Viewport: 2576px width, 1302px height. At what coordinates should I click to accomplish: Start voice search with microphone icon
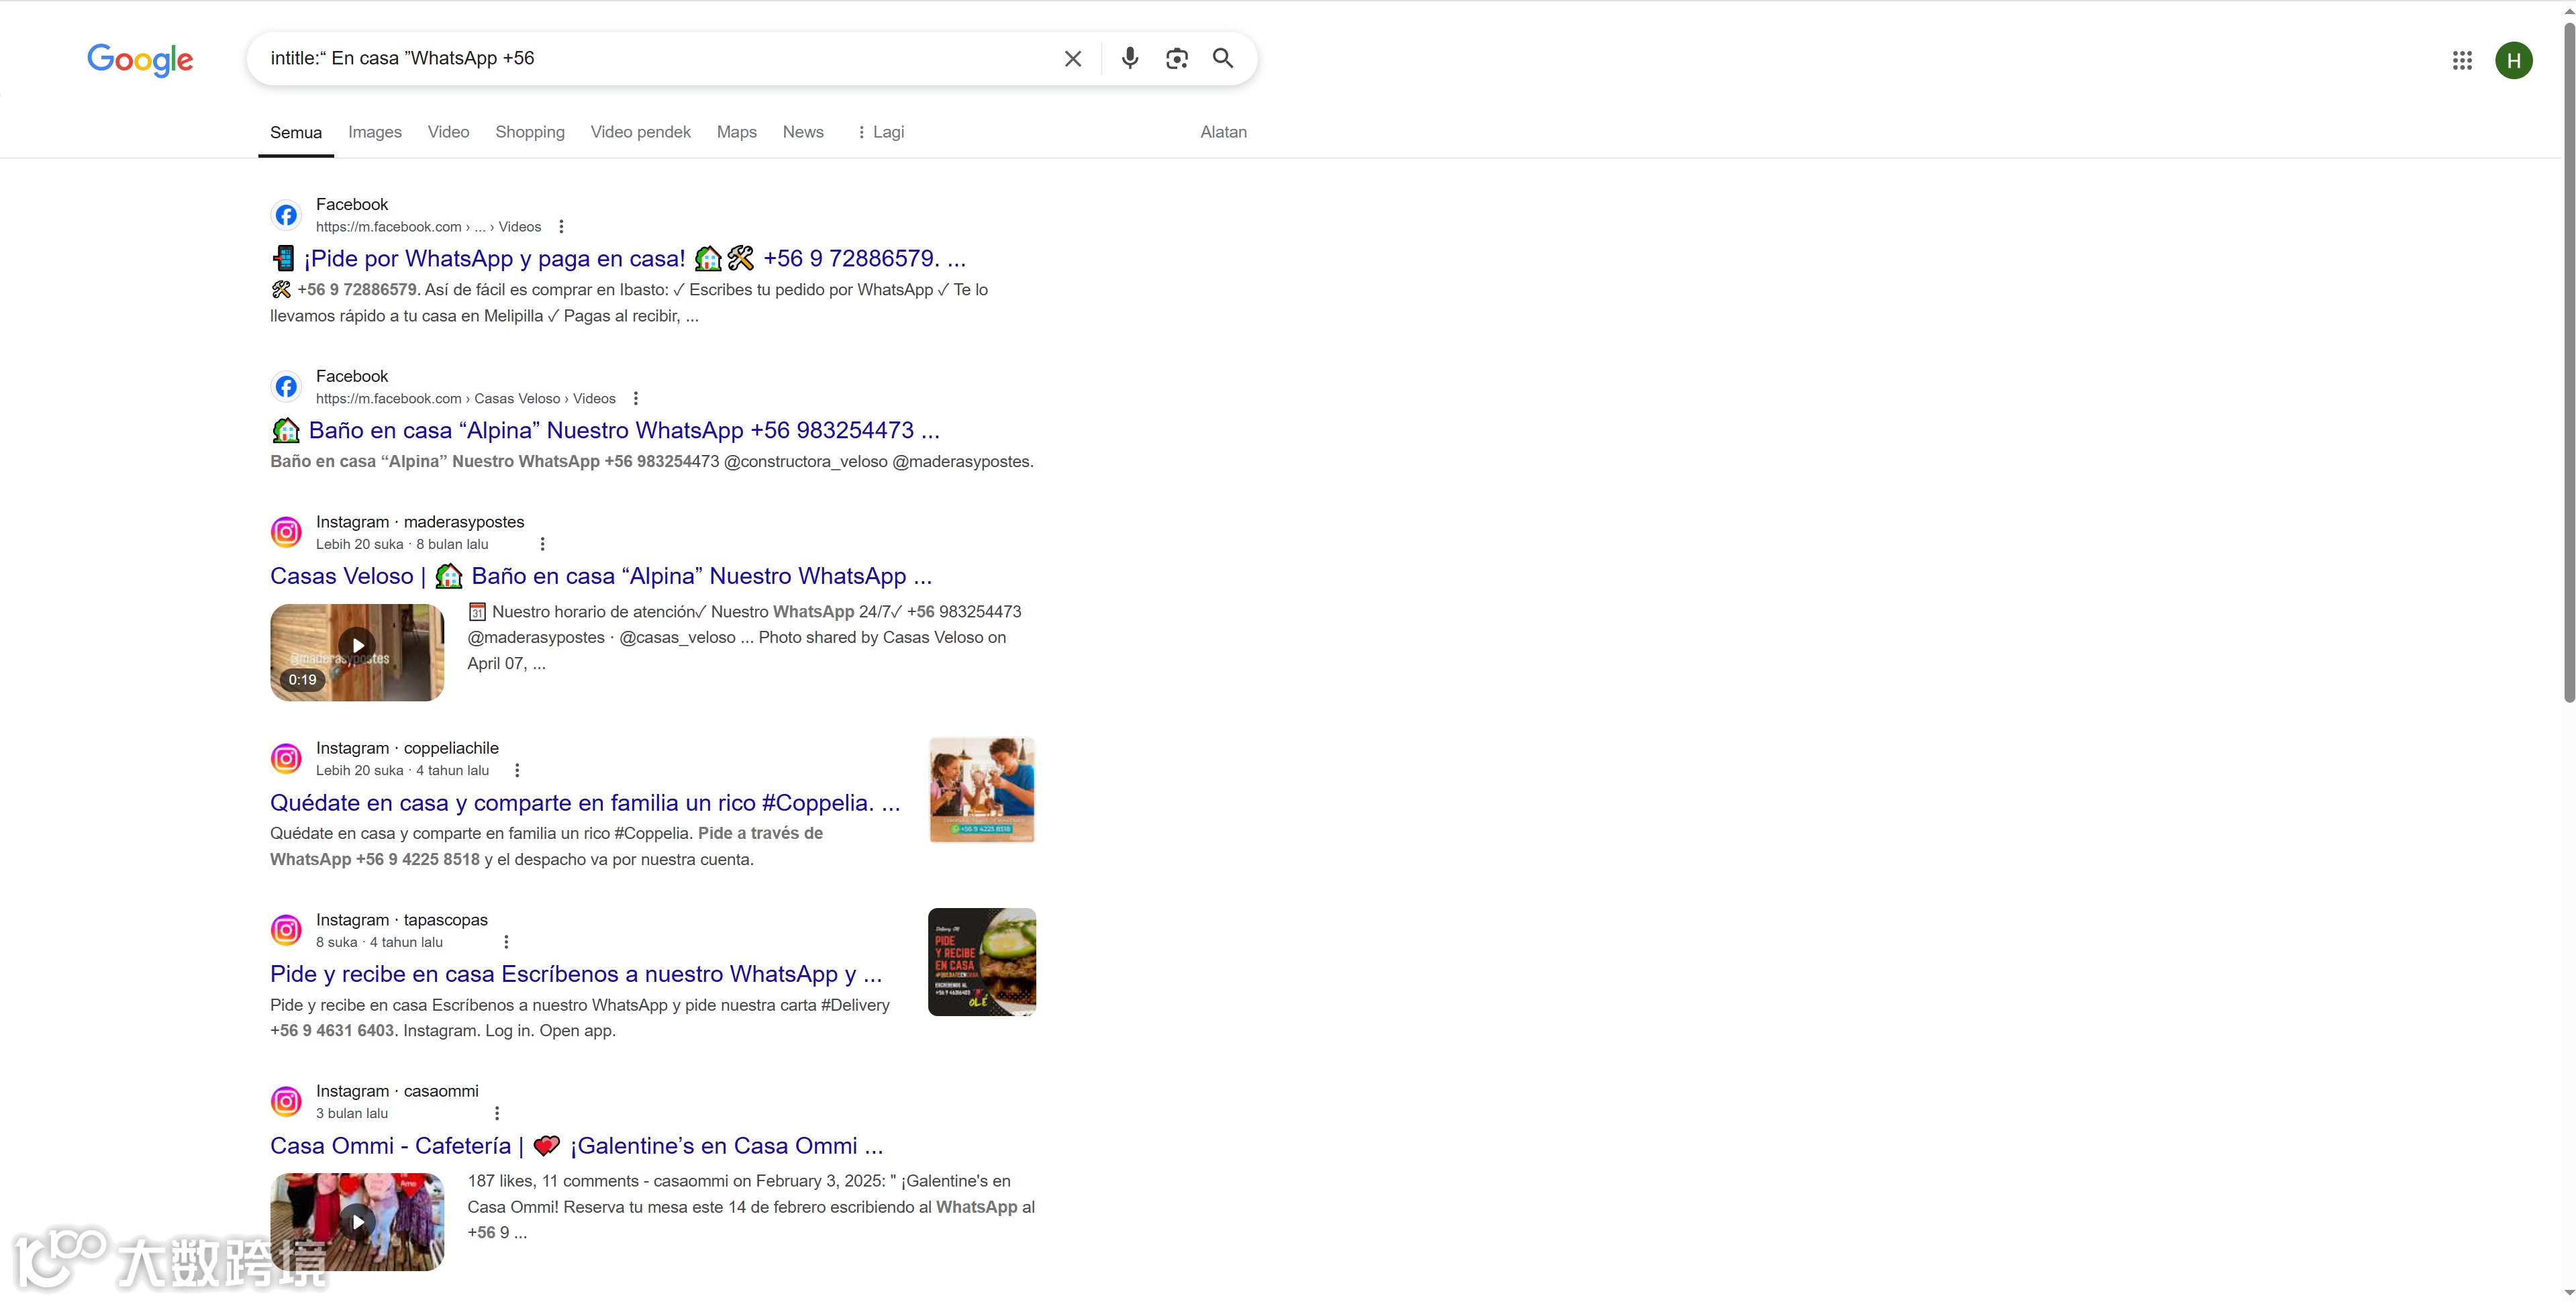pyautogui.click(x=1129, y=58)
